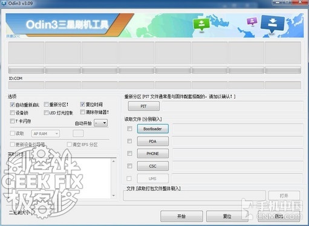Click the Odin3 app icon in title bar
The width and height of the screenshot is (309, 226).
click(x=4, y=3)
